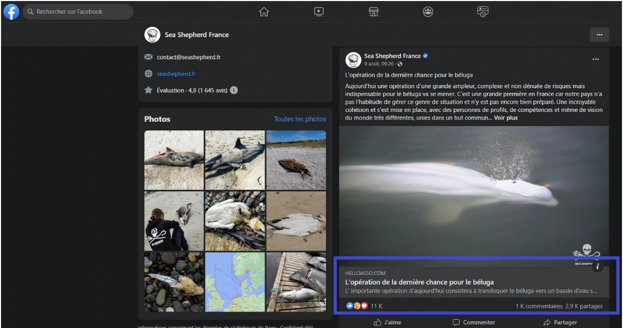
Task: Open the Watch video tab
Action: pyautogui.click(x=319, y=12)
